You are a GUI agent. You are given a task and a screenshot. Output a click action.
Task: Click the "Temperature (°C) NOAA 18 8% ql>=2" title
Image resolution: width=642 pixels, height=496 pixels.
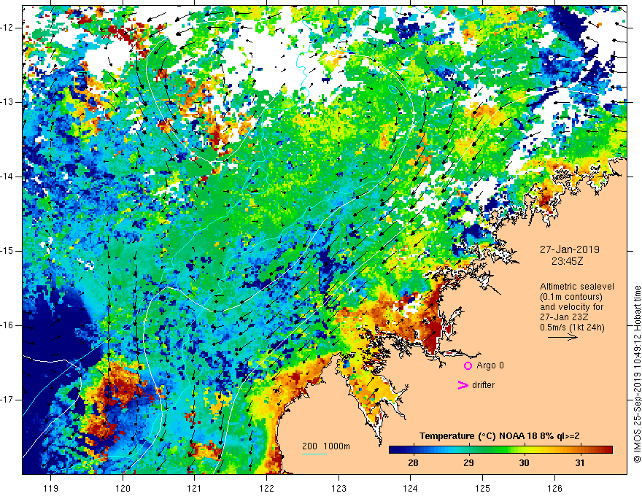point(499,436)
